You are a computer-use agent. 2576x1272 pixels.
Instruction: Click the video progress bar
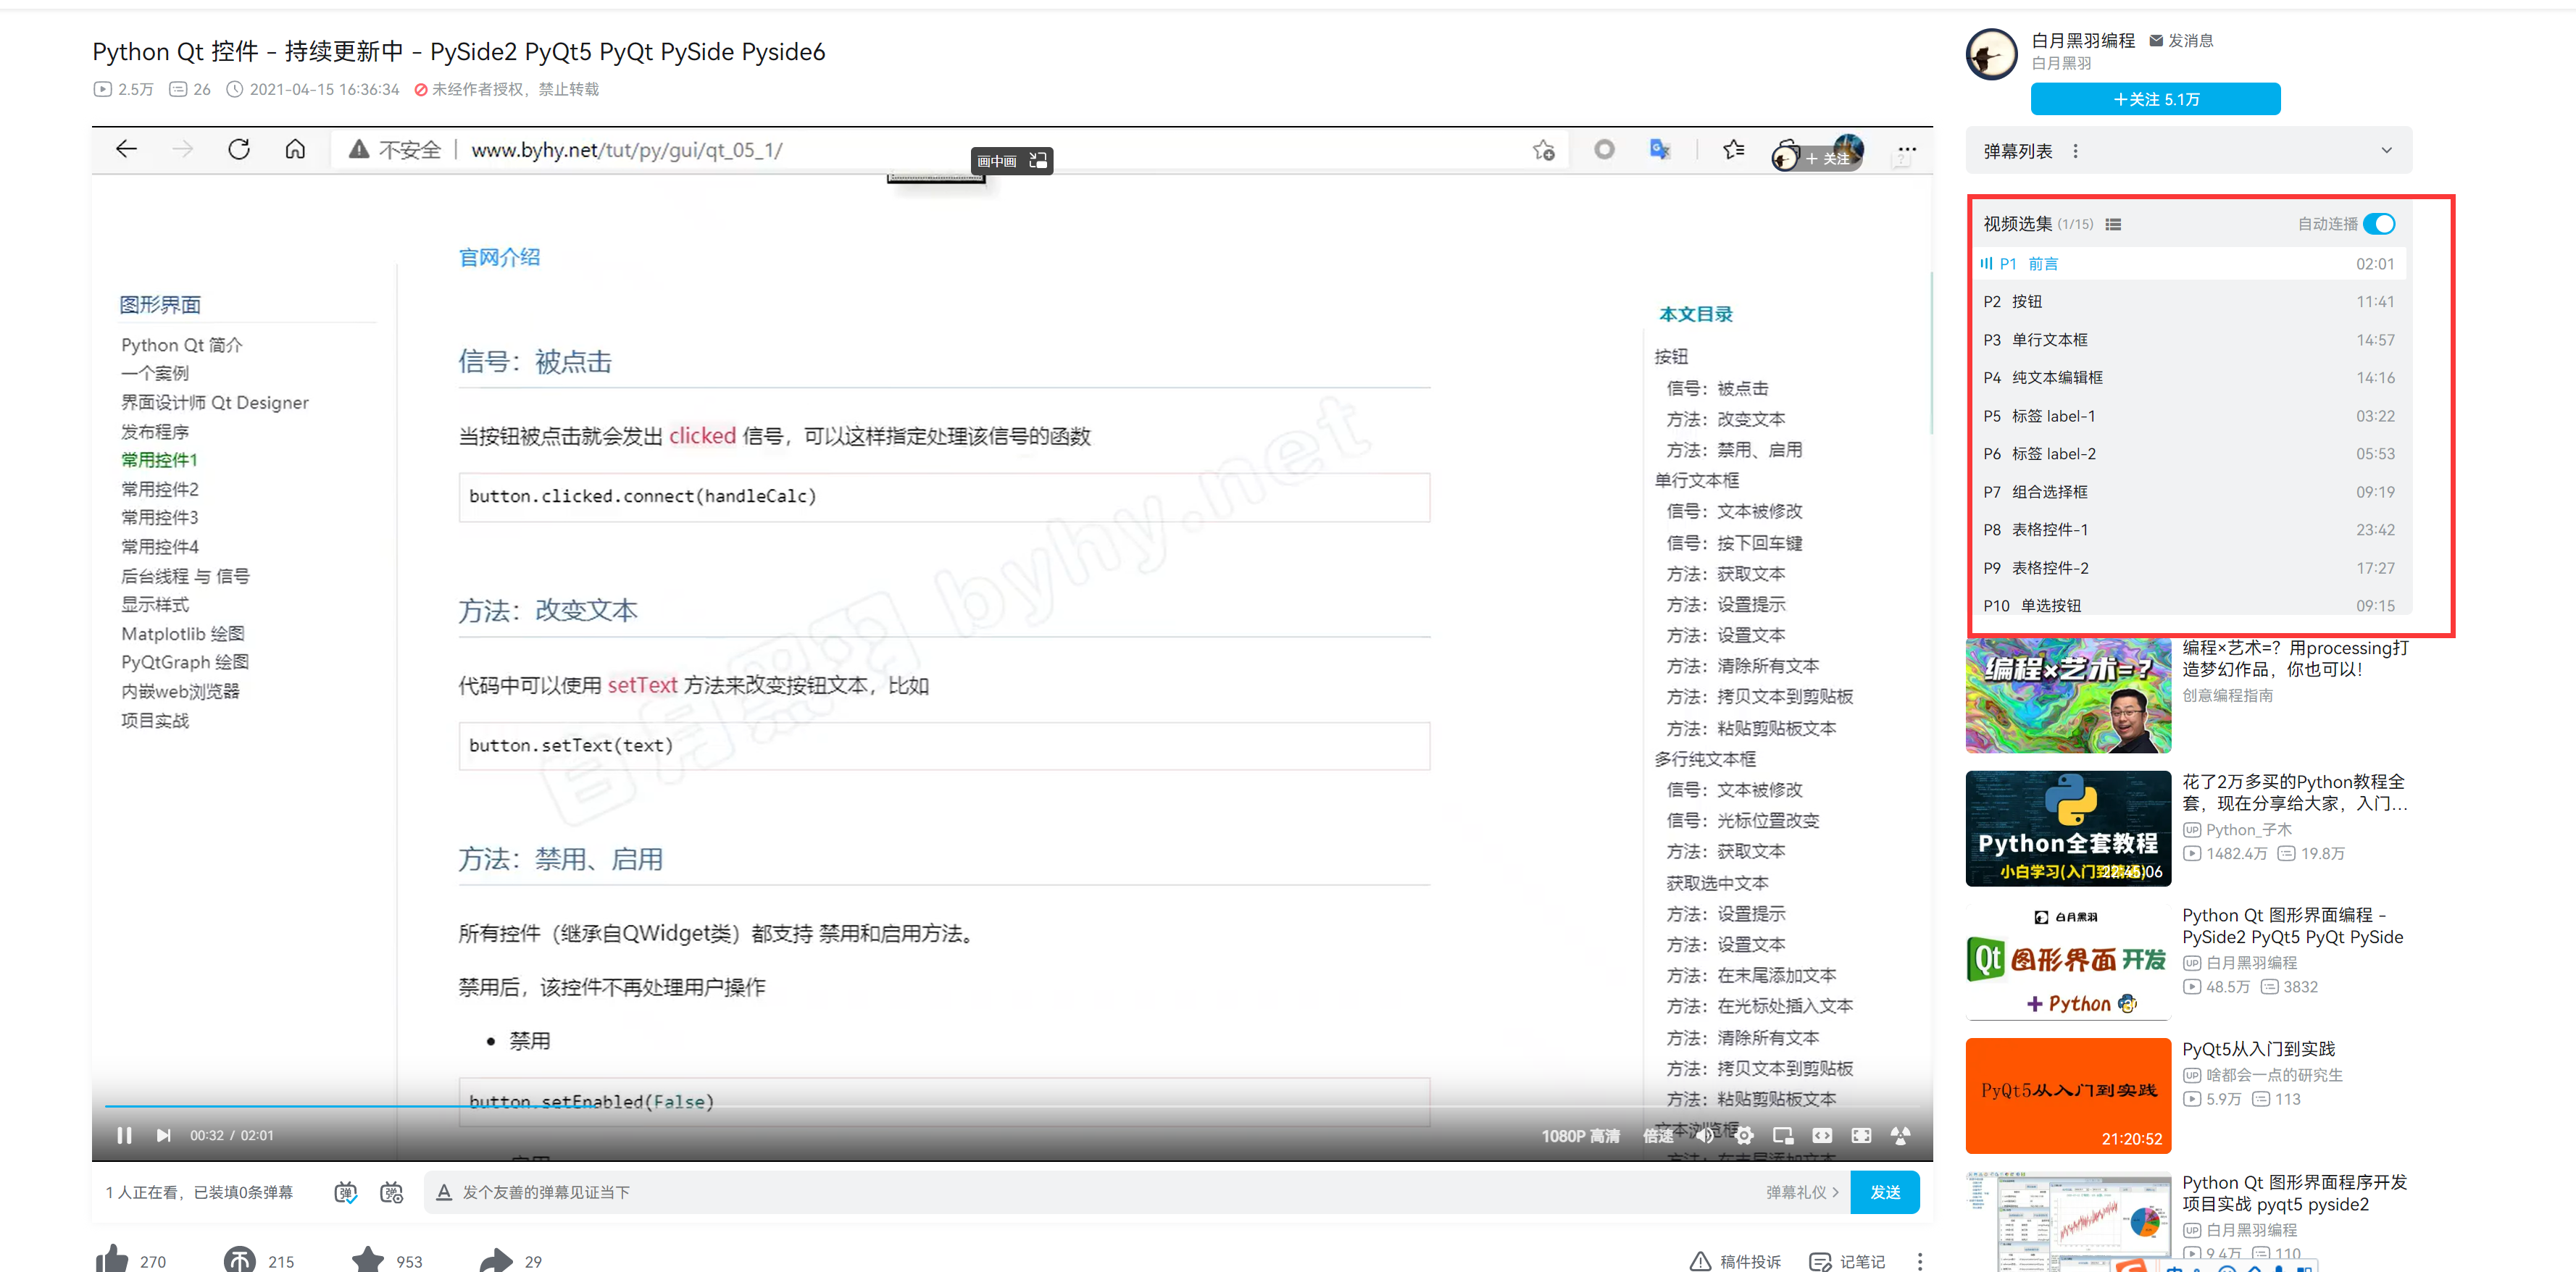click(x=1000, y=1106)
